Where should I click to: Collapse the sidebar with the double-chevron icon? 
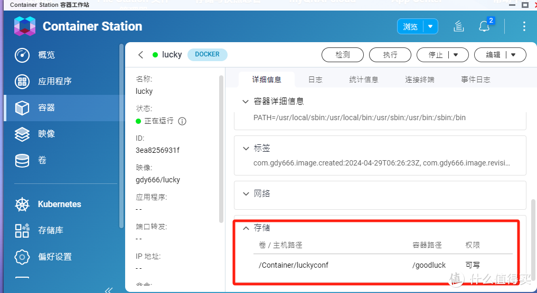click(x=109, y=290)
